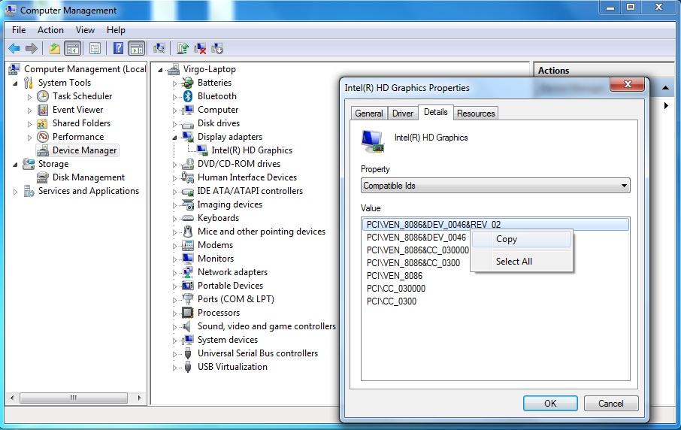Image resolution: width=681 pixels, height=430 pixels.
Task: Click the Task Scheduler clock icon
Action: coord(43,96)
